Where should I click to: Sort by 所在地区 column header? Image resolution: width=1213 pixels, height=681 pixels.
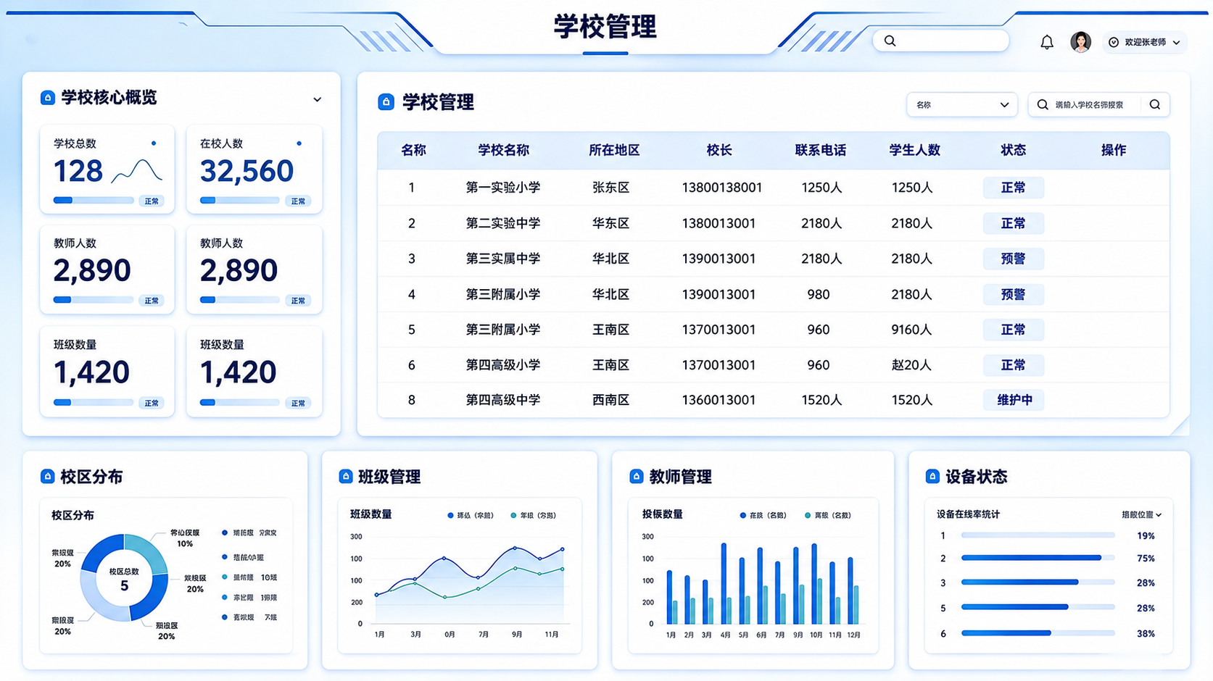pos(614,151)
